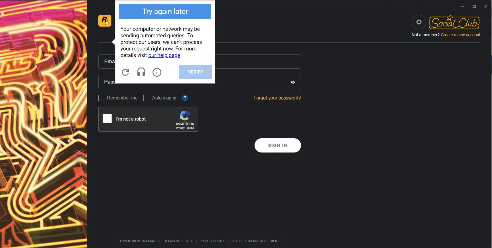Maximize the launcher window

click(x=474, y=6)
